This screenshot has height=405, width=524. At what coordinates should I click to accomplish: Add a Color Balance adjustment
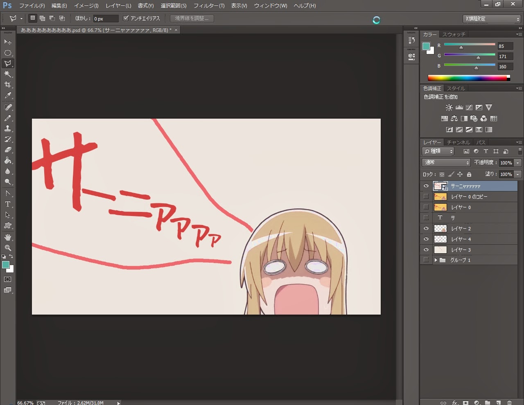454,119
